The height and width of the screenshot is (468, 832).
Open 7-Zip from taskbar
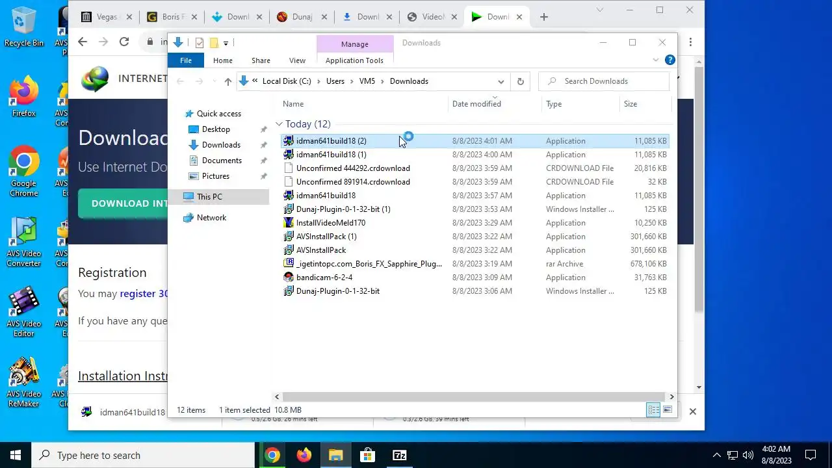(400, 455)
